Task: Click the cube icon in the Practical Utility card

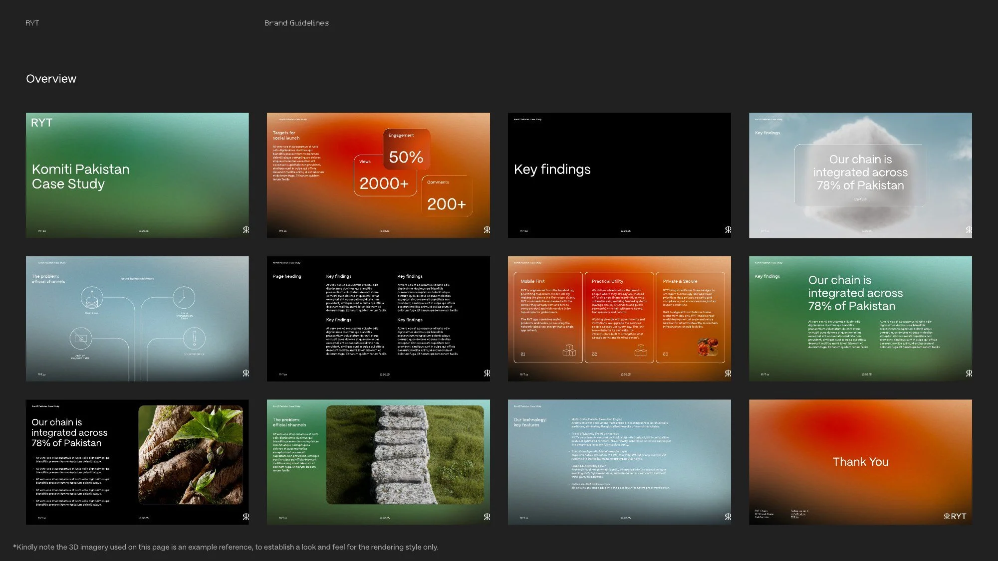Action: point(641,351)
